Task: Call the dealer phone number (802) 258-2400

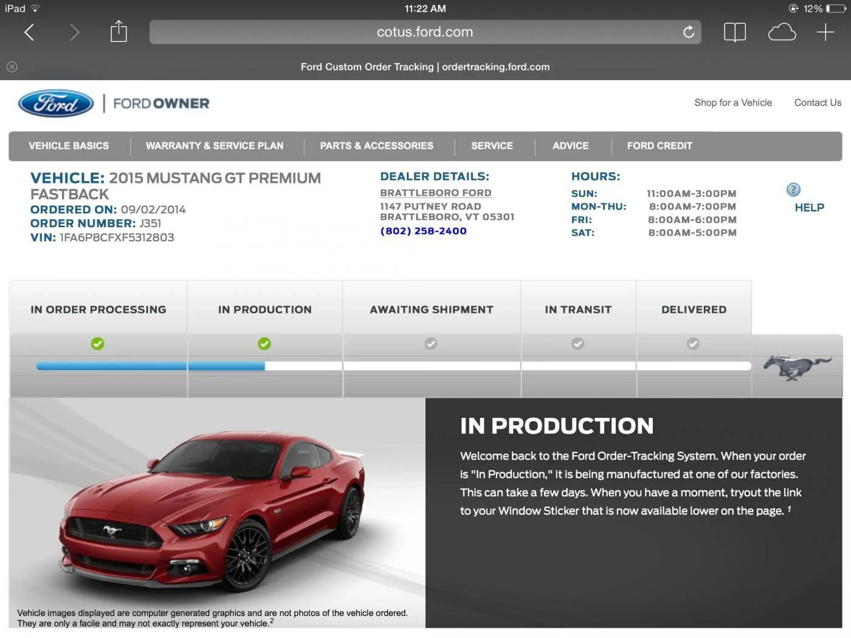Action: pyautogui.click(x=423, y=231)
